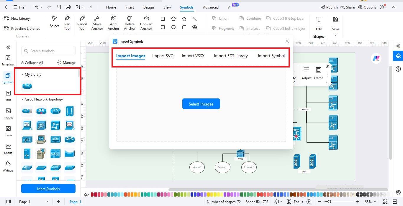Open the Design ribbon tab
This screenshot has width=403, height=206.
pyautogui.click(x=148, y=7)
